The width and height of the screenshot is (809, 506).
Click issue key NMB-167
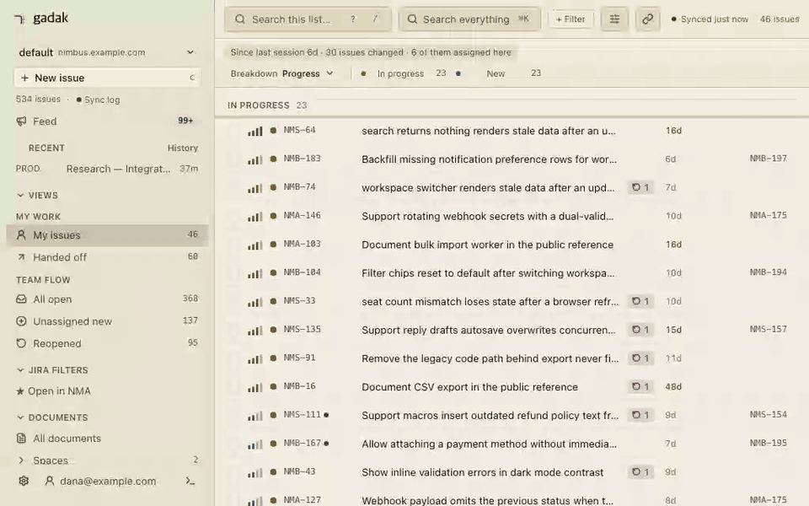pos(303,443)
